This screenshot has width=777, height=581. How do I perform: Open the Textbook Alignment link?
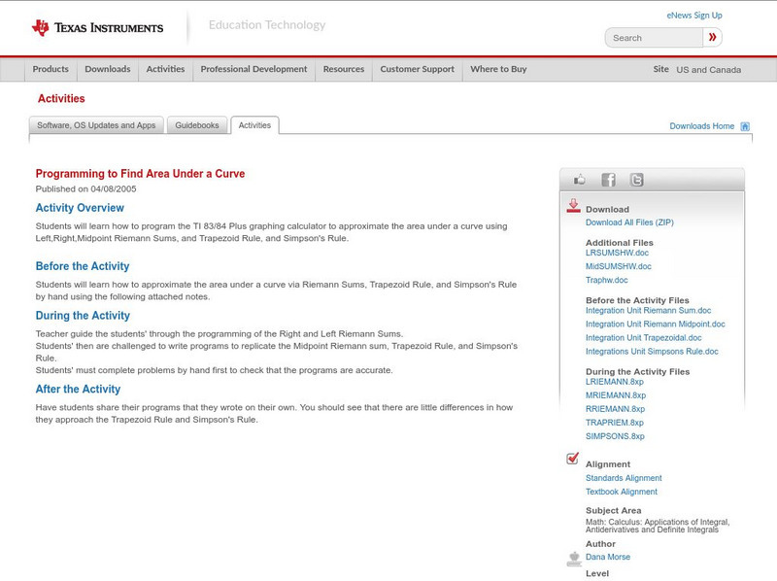pyautogui.click(x=622, y=492)
